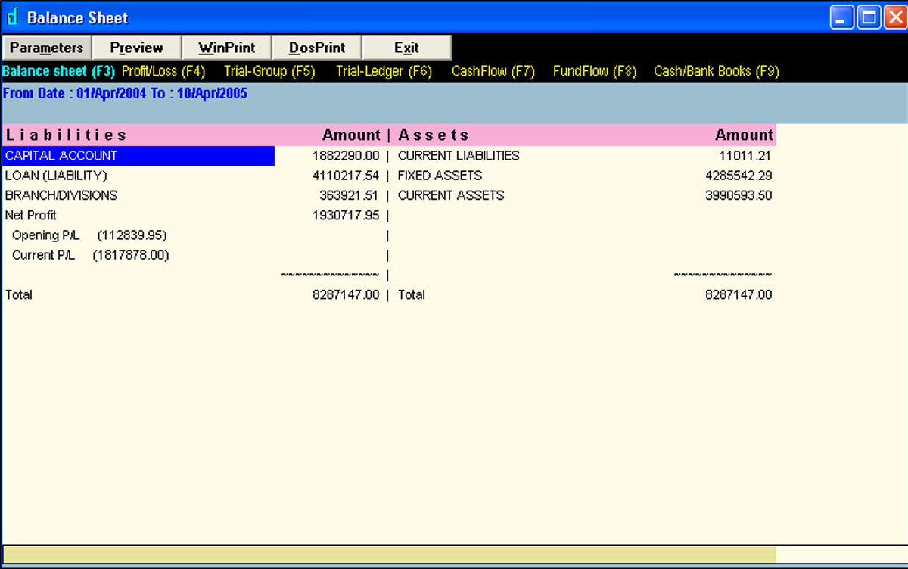The image size is (908, 569).
Task: Open the Parameters settings
Action: (x=46, y=47)
